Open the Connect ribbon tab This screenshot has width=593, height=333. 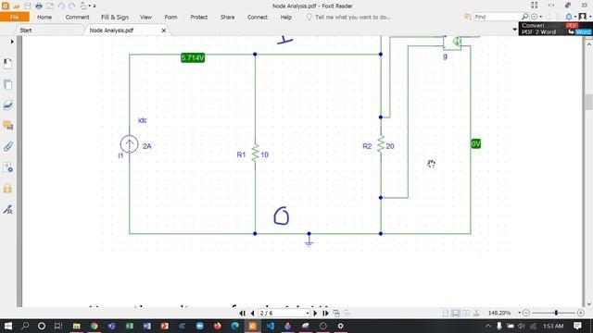258,17
